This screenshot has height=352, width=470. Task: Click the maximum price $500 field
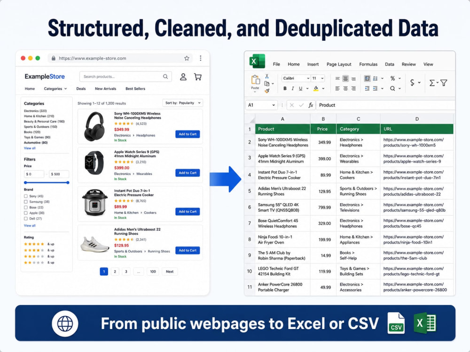[59, 174]
